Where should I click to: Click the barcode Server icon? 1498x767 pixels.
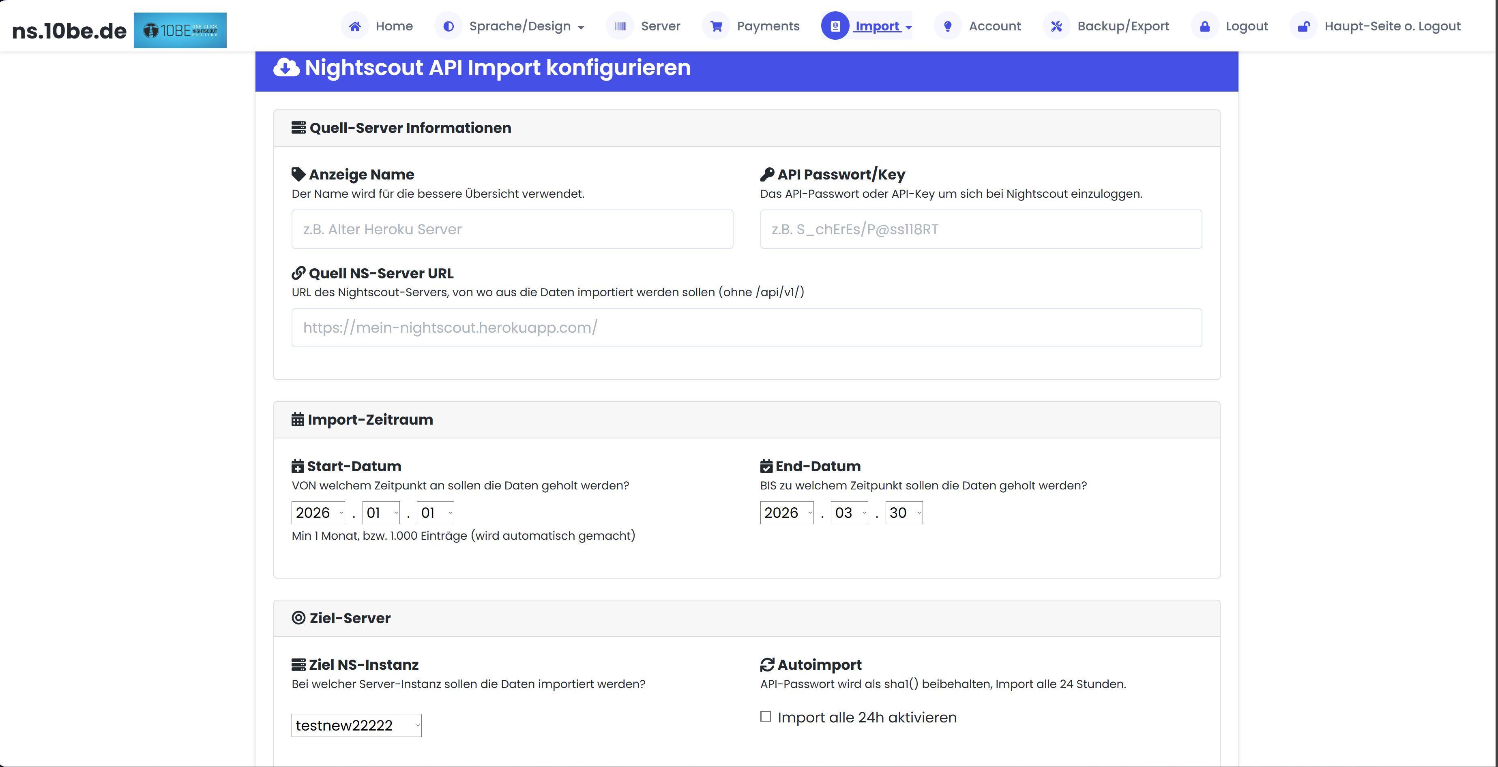pyautogui.click(x=619, y=26)
